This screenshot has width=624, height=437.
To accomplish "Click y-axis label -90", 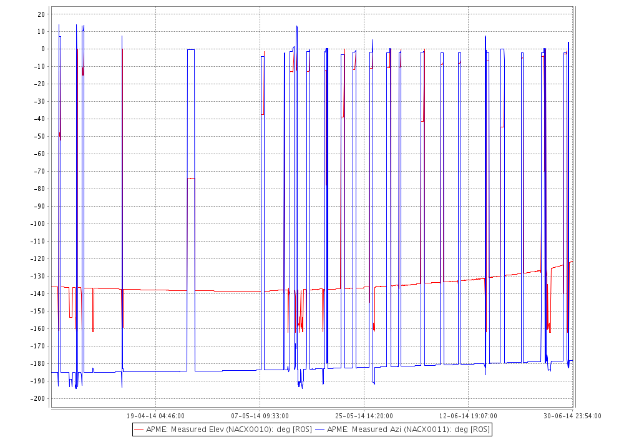I will coord(39,206).
